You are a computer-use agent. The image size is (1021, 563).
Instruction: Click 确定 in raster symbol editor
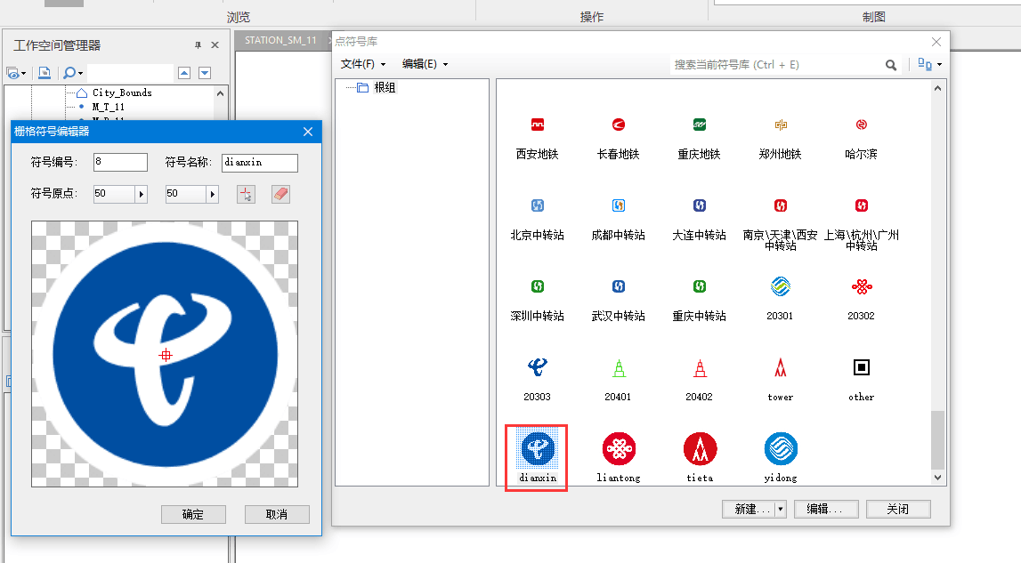click(193, 514)
